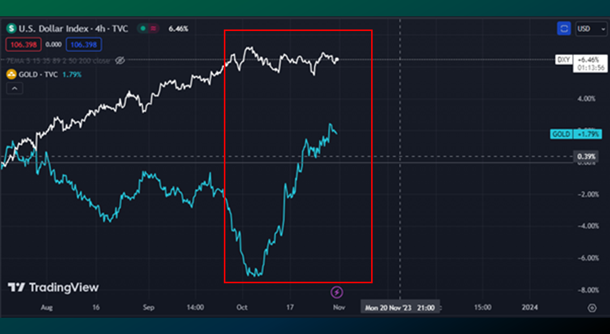The image size is (610, 334).
Task: Select the GOLD TVC legend label
Action: tap(38, 74)
